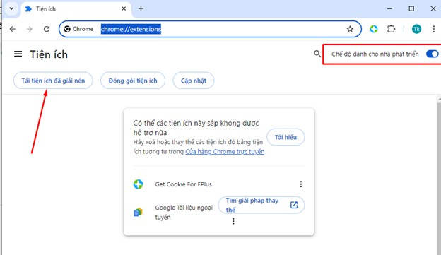Click the Chrome site info chip

coord(78,29)
